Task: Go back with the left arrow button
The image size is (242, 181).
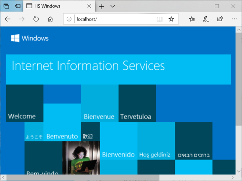Action: coord(8,19)
